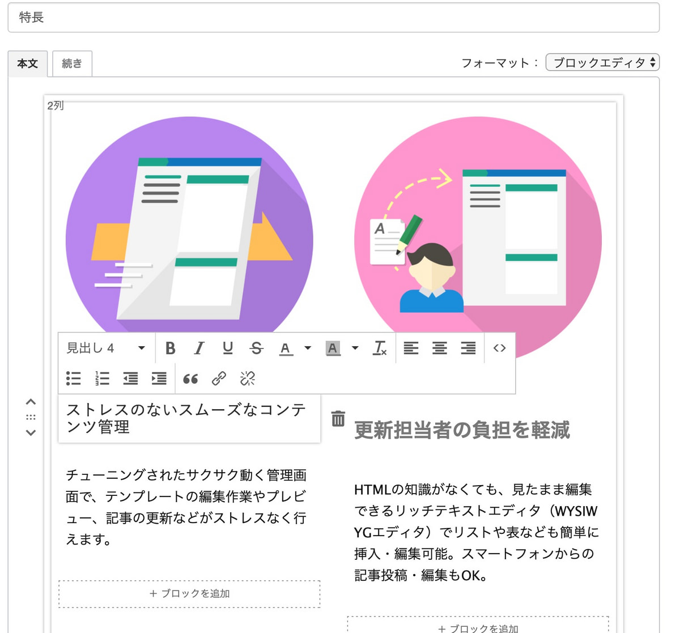Screen dimensions: 680x633
Task: Insert a bulleted list
Action: [74, 379]
